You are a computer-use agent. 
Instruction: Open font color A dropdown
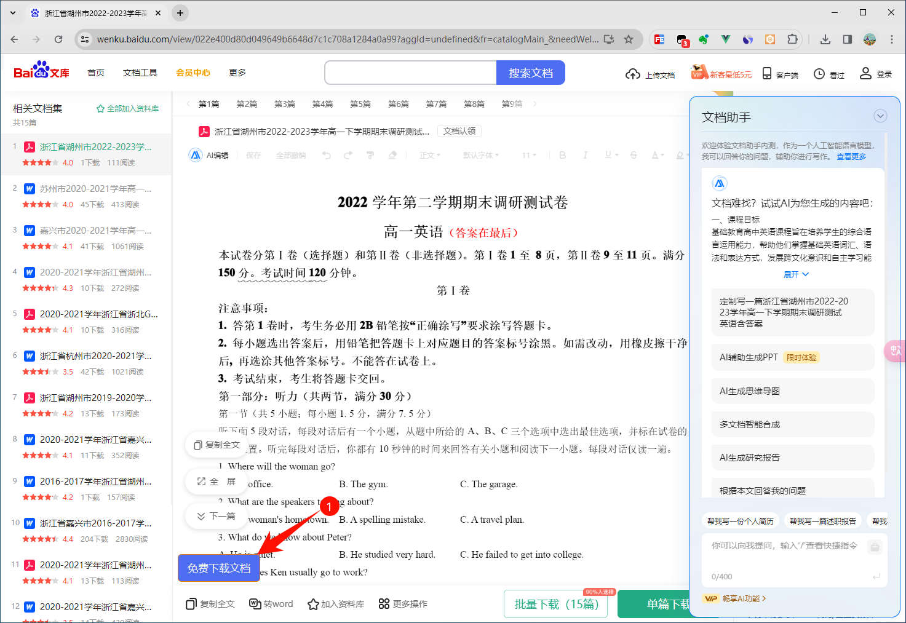click(658, 155)
